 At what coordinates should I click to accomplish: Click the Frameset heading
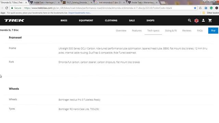pos(15,38)
